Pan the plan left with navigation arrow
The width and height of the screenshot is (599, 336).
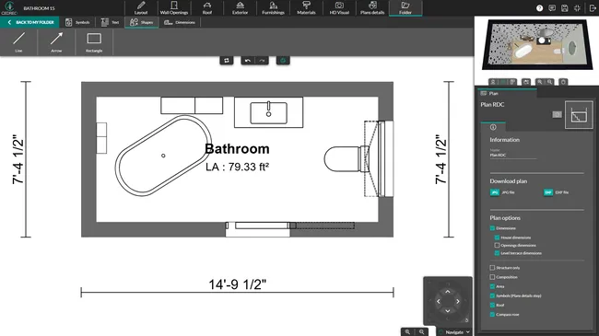point(438,301)
